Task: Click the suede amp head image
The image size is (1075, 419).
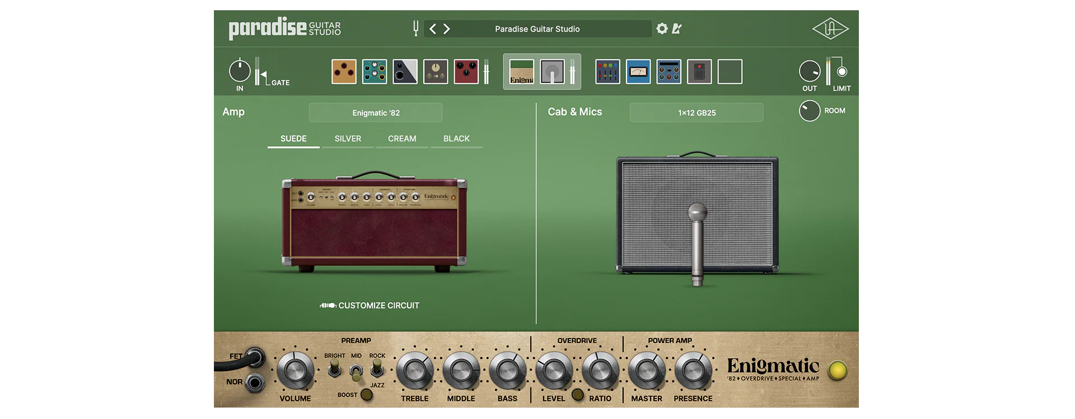Action: (374, 223)
